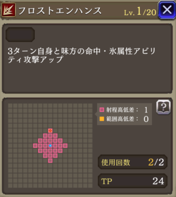Select the bottommost pink tile of the range

click(x=50, y=160)
